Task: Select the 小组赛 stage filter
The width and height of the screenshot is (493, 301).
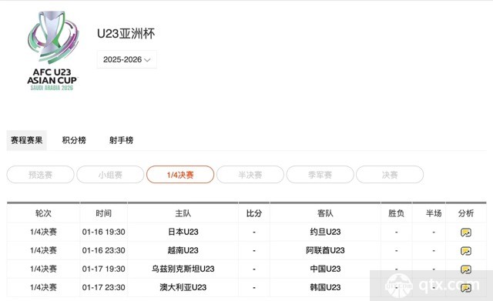Action: (x=110, y=175)
